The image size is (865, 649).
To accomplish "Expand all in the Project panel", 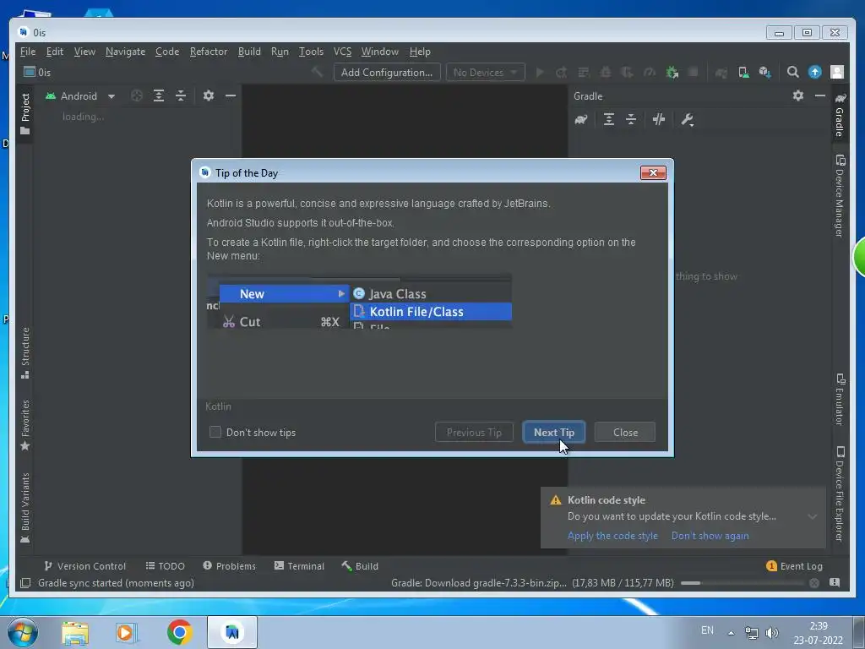I will (159, 96).
